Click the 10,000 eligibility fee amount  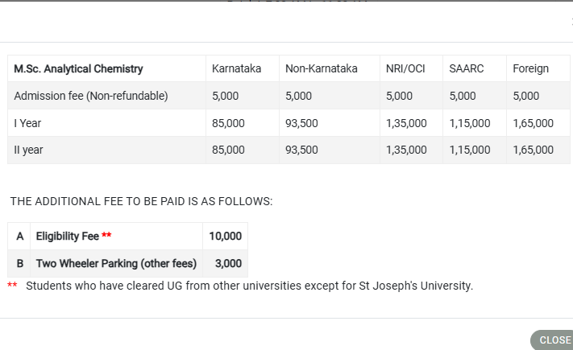pyautogui.click(x=225, y=236)
